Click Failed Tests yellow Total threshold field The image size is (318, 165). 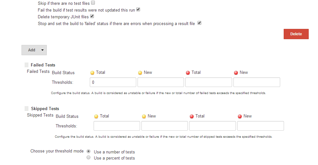pyautogui.click(x=113, y=82)
